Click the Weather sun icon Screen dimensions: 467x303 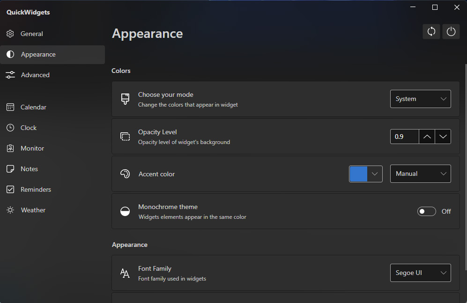[10, 210]
